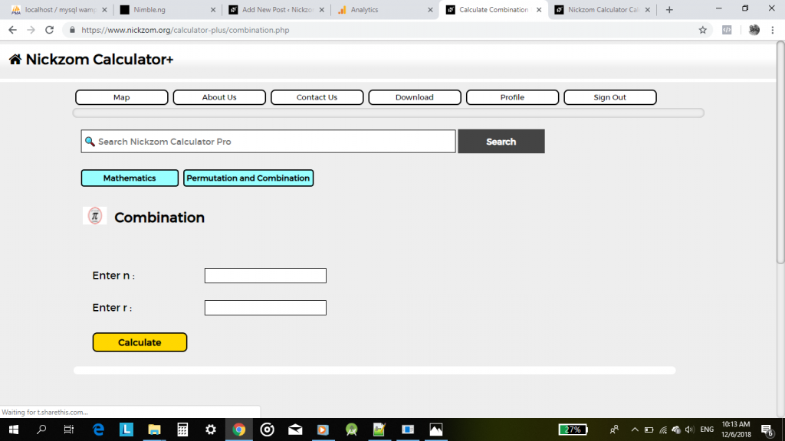Click the magnifier icon in the search box

pyautogui.click(x=90, y=142)
